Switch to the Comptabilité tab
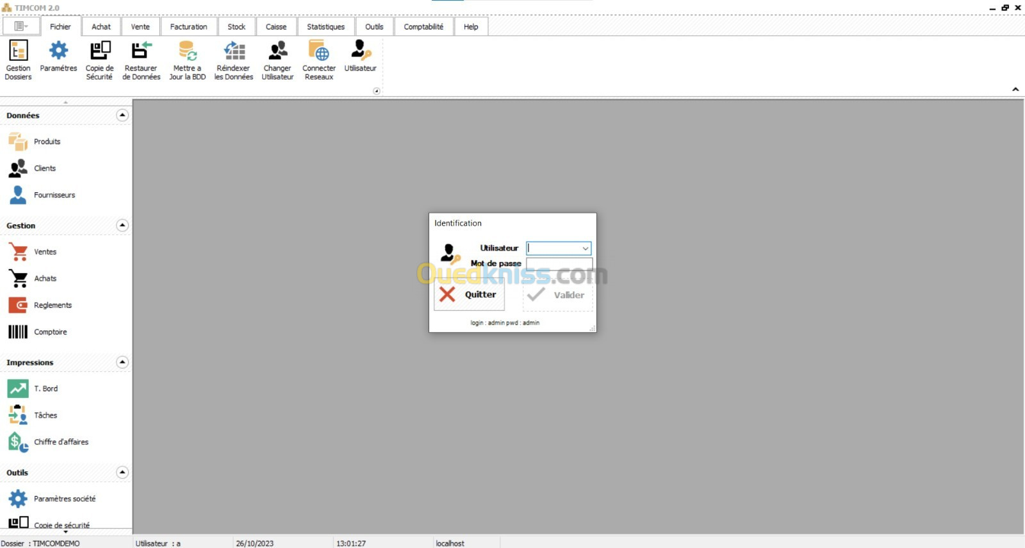 coord(423,27)
